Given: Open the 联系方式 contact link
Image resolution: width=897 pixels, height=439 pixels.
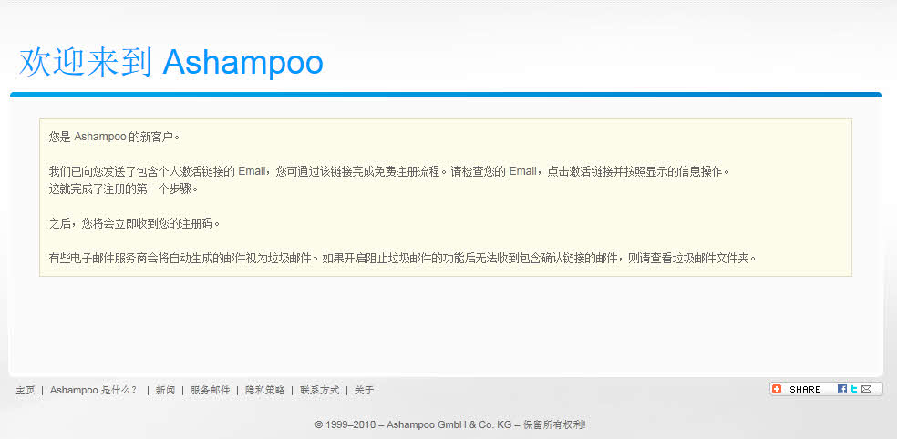Looking at the screenshot, I should coord(319,390).
